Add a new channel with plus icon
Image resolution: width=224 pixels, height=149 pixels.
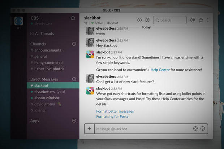pos(74,44)
